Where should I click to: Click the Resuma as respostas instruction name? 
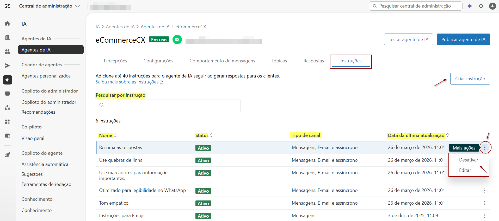click(121, 147)
